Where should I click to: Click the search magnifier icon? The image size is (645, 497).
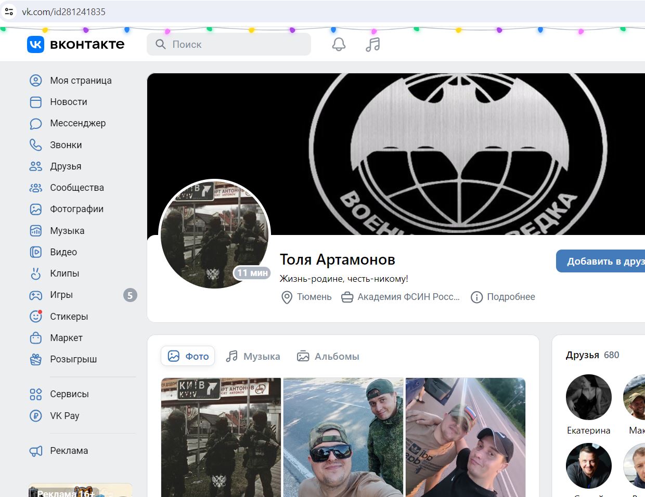[161, 44]
